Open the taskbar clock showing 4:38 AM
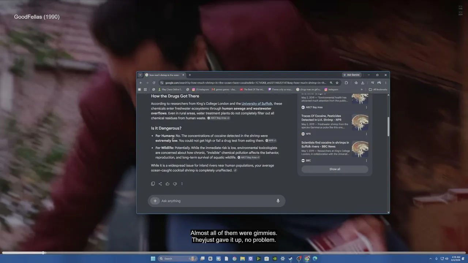This screenshot has height=263, width=468. tap(456, 259)
